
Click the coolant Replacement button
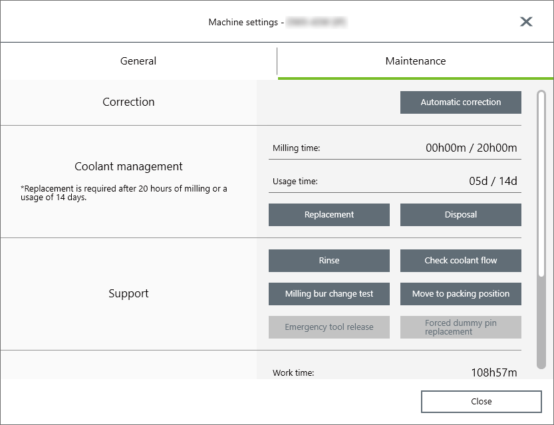[329, 215]
